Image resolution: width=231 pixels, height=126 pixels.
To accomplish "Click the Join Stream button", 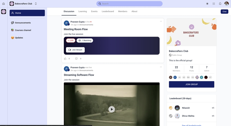I will pyautogui.click(x=75, y=50).
